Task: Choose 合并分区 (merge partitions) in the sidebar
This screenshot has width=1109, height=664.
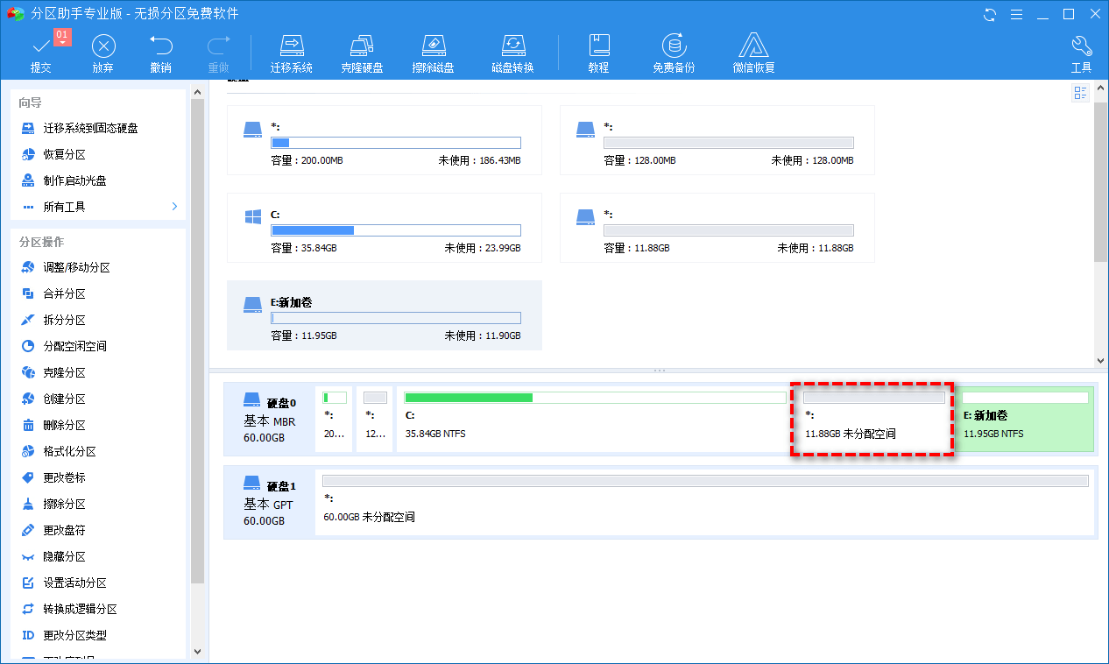Action: (x=64, y=294)
